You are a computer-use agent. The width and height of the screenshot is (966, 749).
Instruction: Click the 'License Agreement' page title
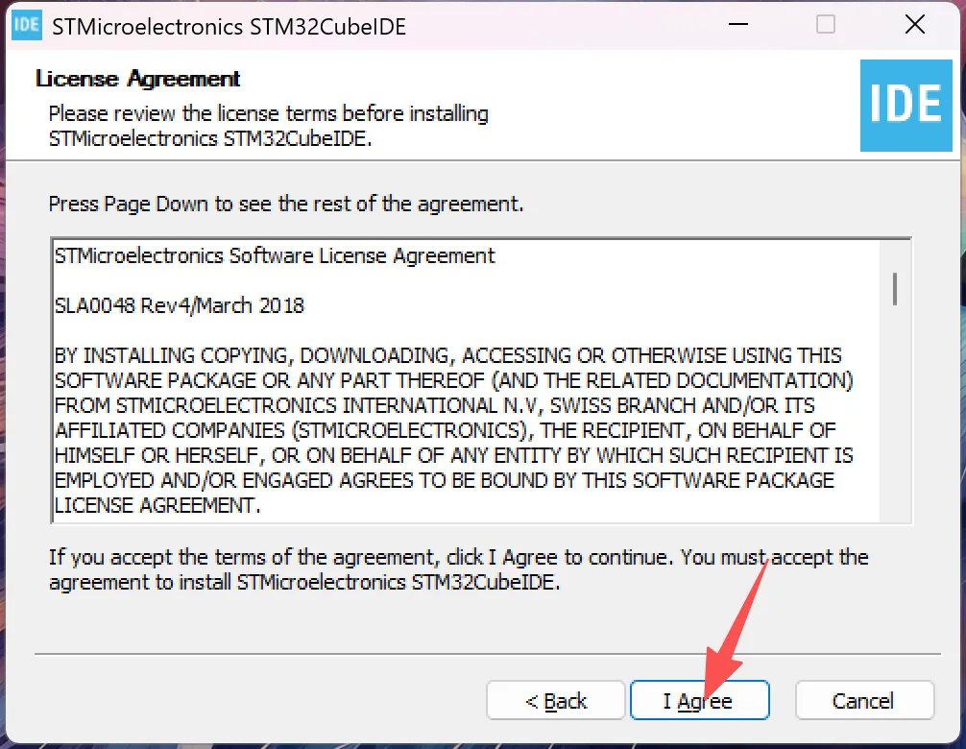coord(138,79)
